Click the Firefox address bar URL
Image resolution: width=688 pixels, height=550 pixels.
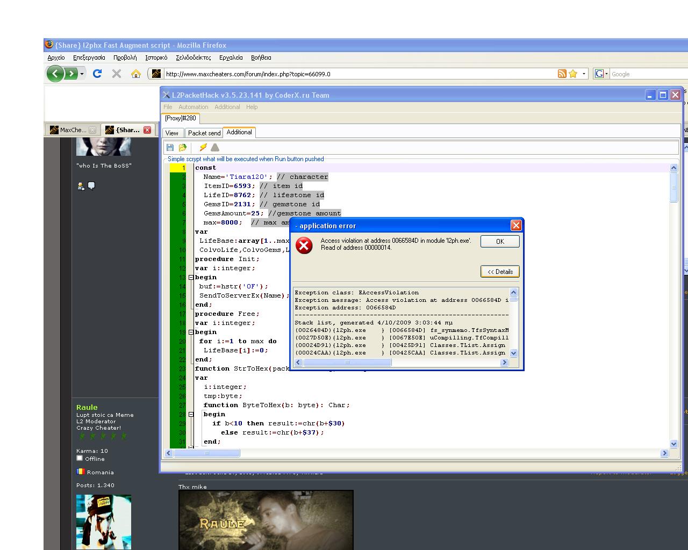click(248, 74)
